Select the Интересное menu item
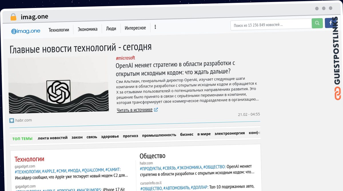This screenshot has height=191, width=343. pyautogui.click(x=135, y=28)
